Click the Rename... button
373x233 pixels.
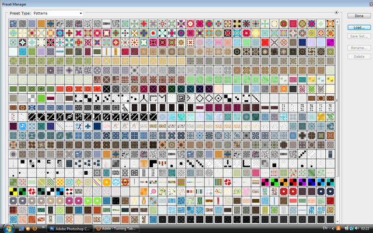pyautogui.click(x=359, y=48)
